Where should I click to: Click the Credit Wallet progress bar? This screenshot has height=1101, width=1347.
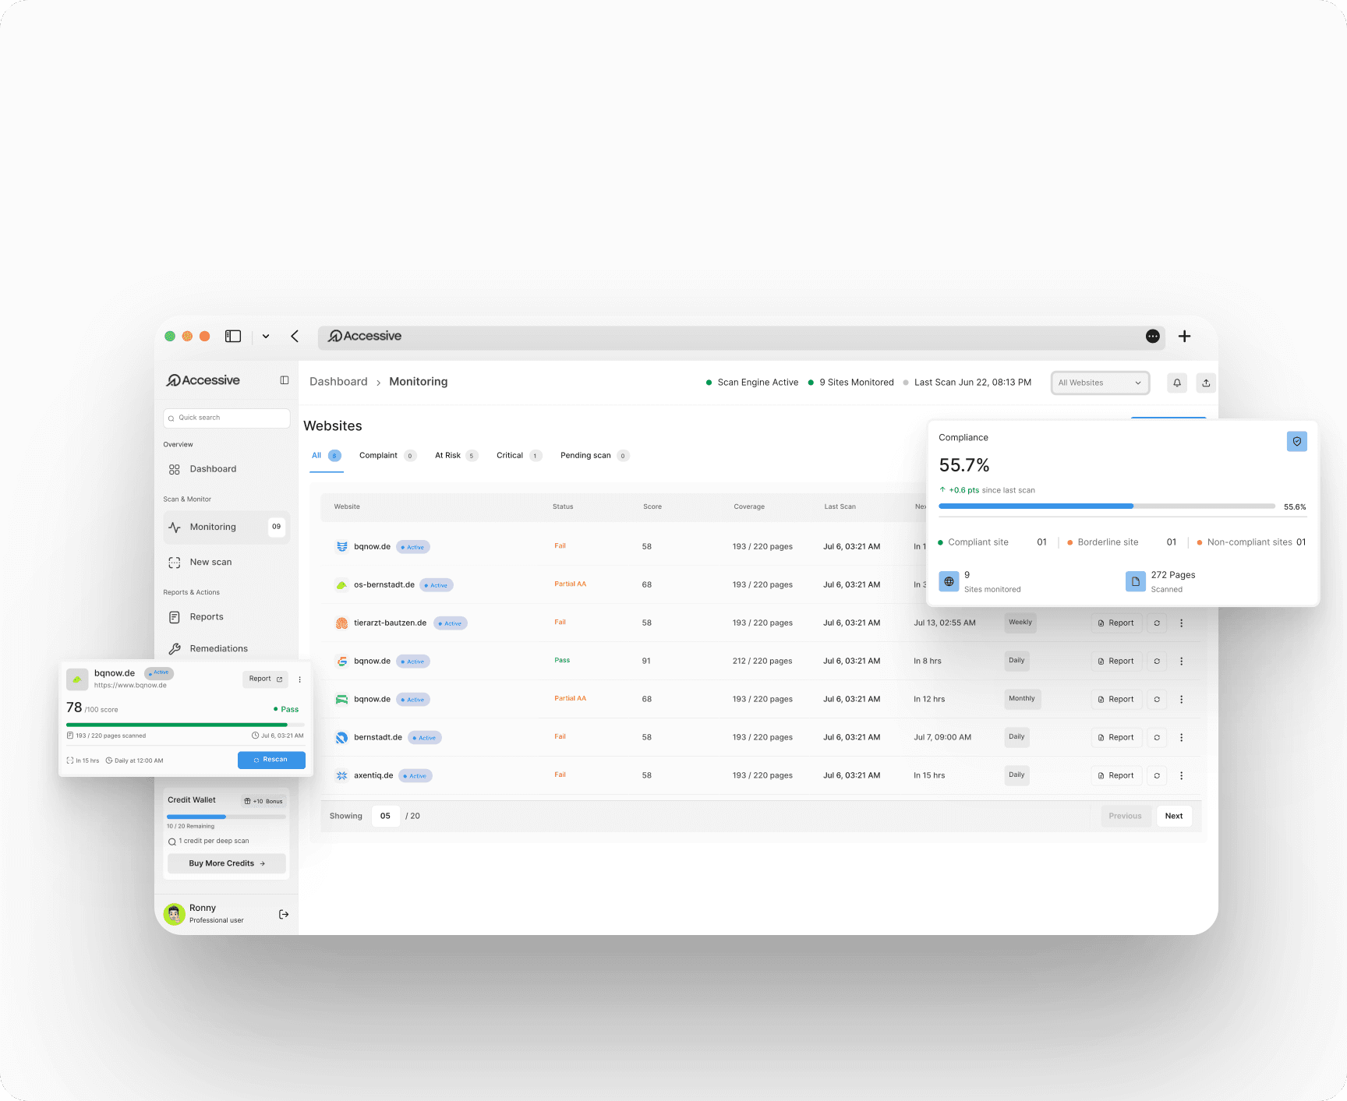(x=226, y=817)
